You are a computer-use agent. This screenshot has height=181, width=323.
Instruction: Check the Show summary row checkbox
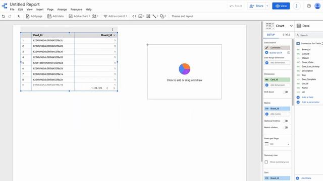266,162
